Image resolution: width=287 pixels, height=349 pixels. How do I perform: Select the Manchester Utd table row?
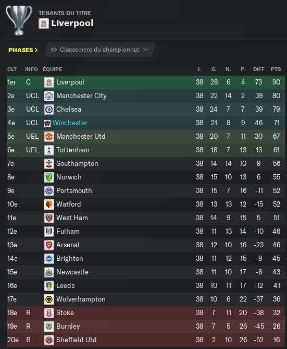tap(146, 137)
